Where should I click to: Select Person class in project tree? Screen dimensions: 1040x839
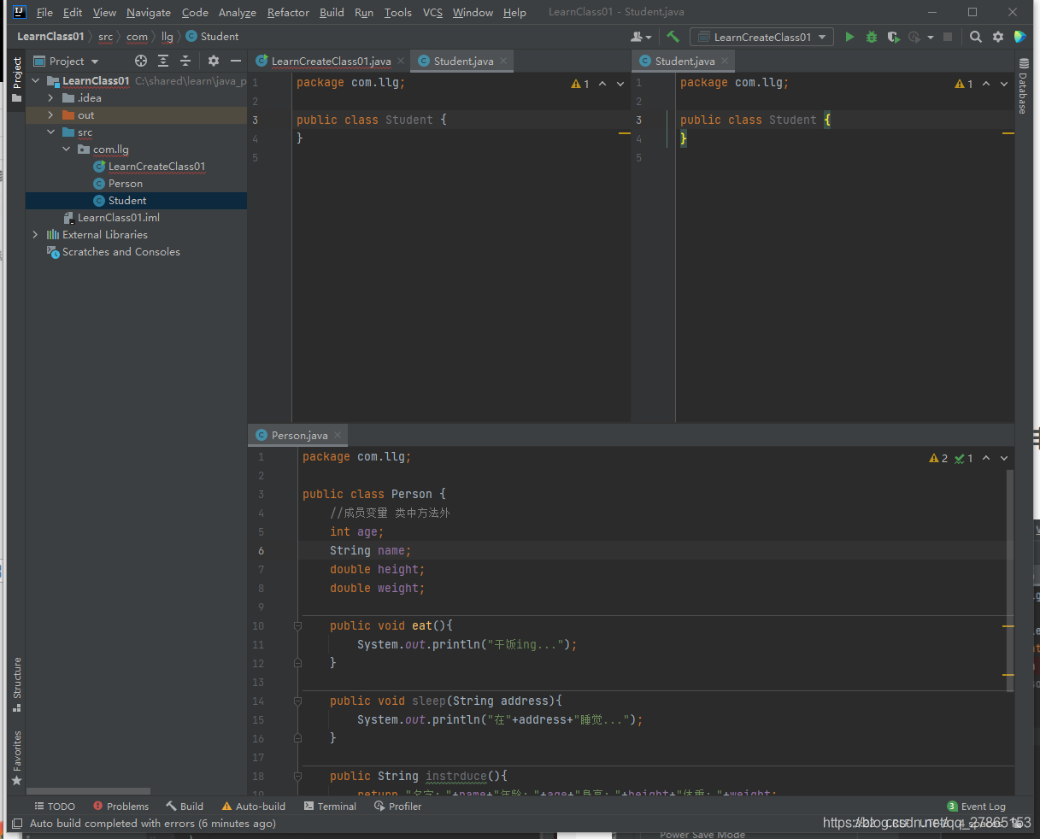[125, 184]
